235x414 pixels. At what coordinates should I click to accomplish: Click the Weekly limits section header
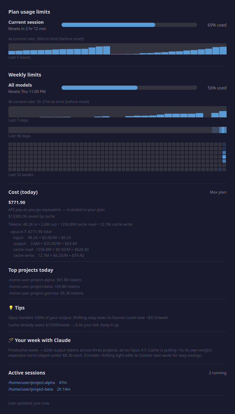point(25,74)
